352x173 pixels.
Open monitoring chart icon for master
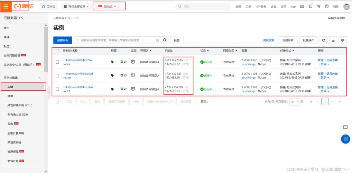point(133,75)
